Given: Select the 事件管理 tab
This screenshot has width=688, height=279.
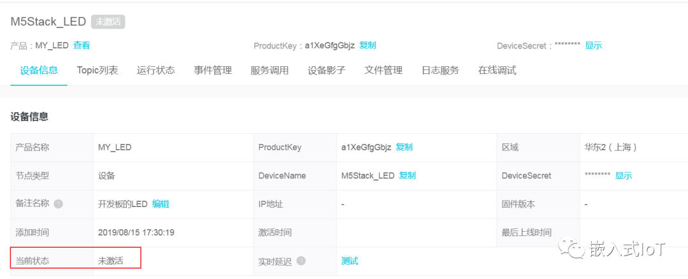Looking at the screenshot, I should (213, 70).
